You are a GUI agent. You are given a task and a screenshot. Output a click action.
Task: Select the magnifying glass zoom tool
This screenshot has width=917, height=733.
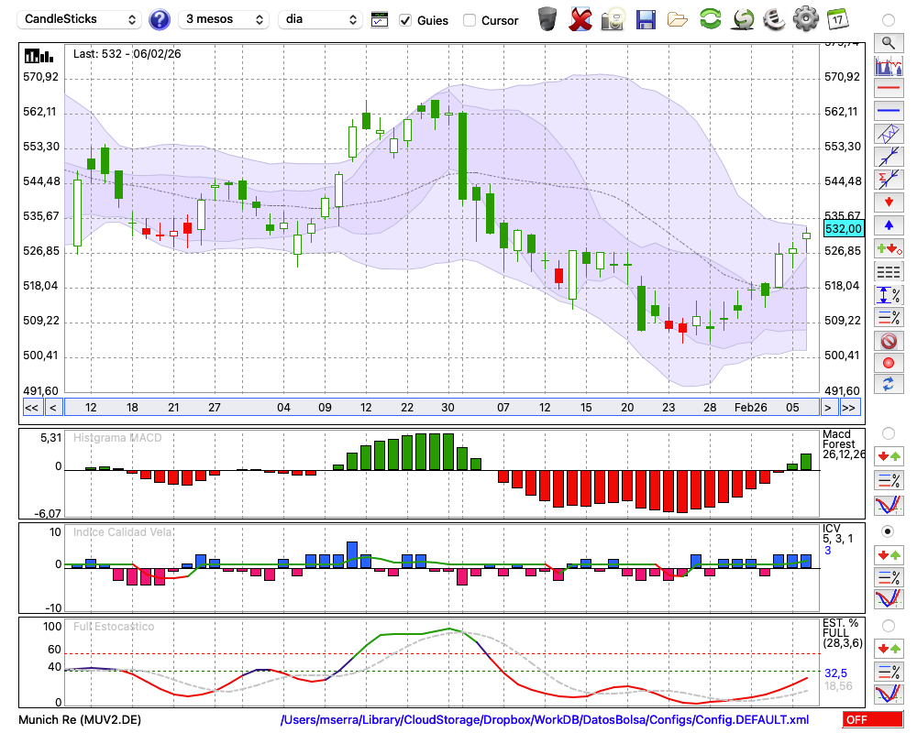888,42
